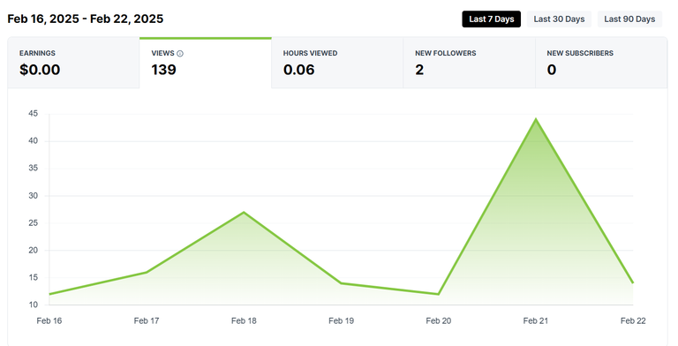Open the New Followers tab
This screenshot has height=346, width=678.
coord(469,64)
